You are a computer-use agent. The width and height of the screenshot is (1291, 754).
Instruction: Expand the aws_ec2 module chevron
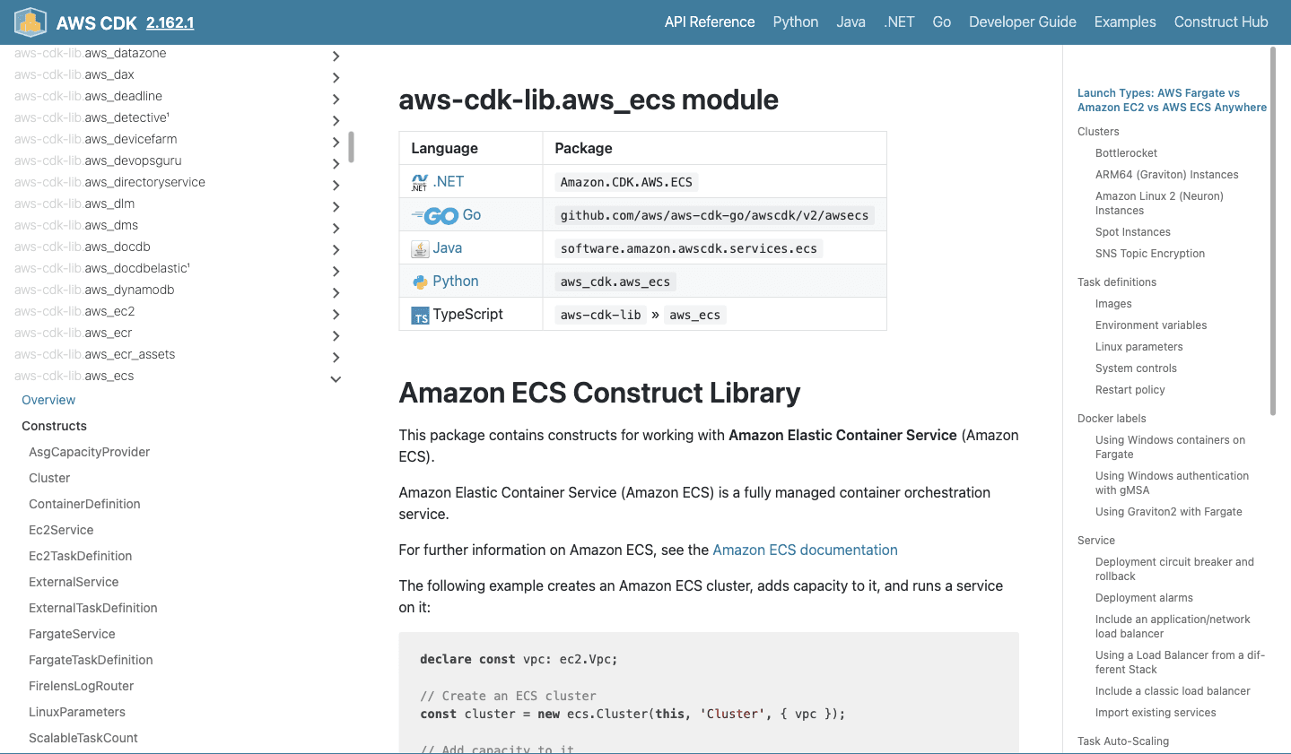pyautogui.click(x=336, y=314)
